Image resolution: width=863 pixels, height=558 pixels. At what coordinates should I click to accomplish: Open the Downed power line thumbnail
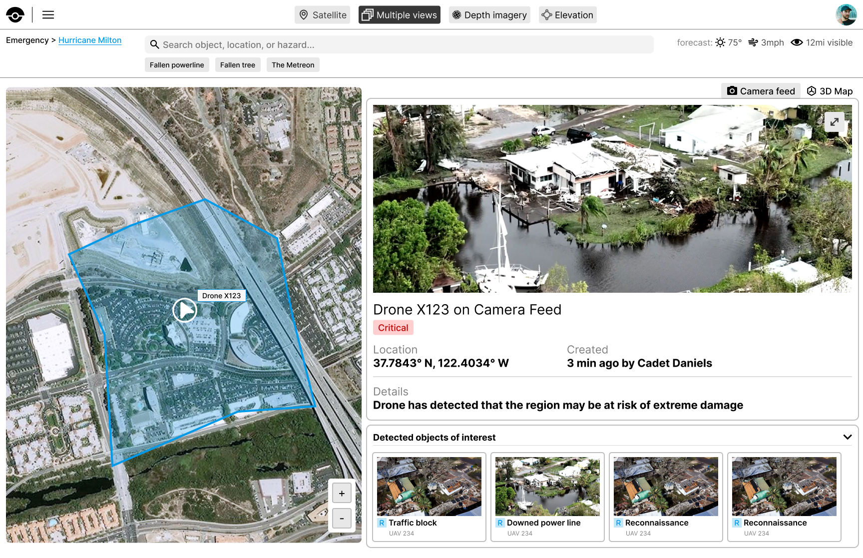pyautogui.click(x=548, y=487)
